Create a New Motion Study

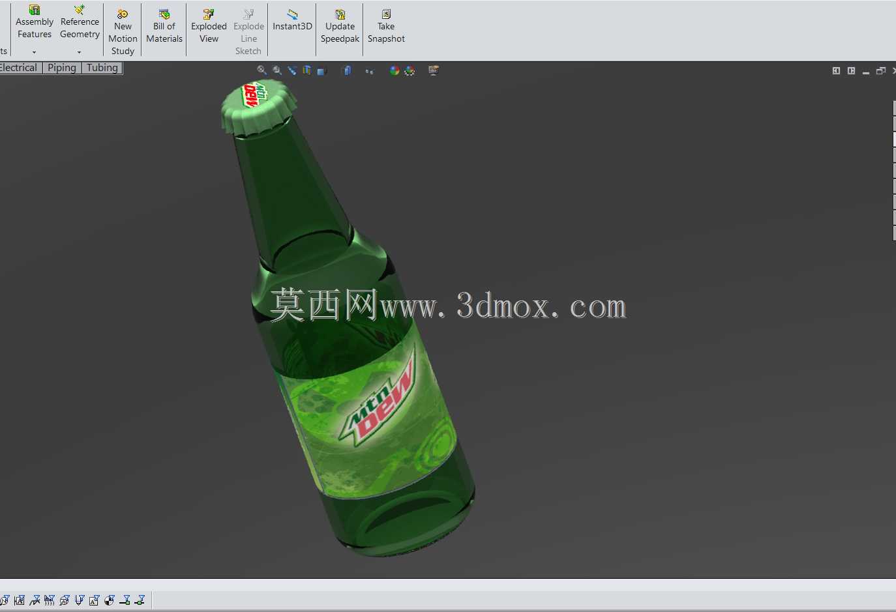pos(123,31)
